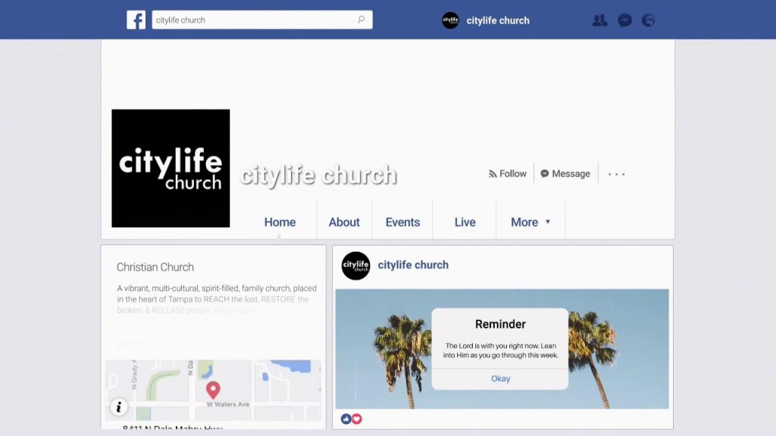
Task: Open the globe notifications icon
Action: pos(649,20)
